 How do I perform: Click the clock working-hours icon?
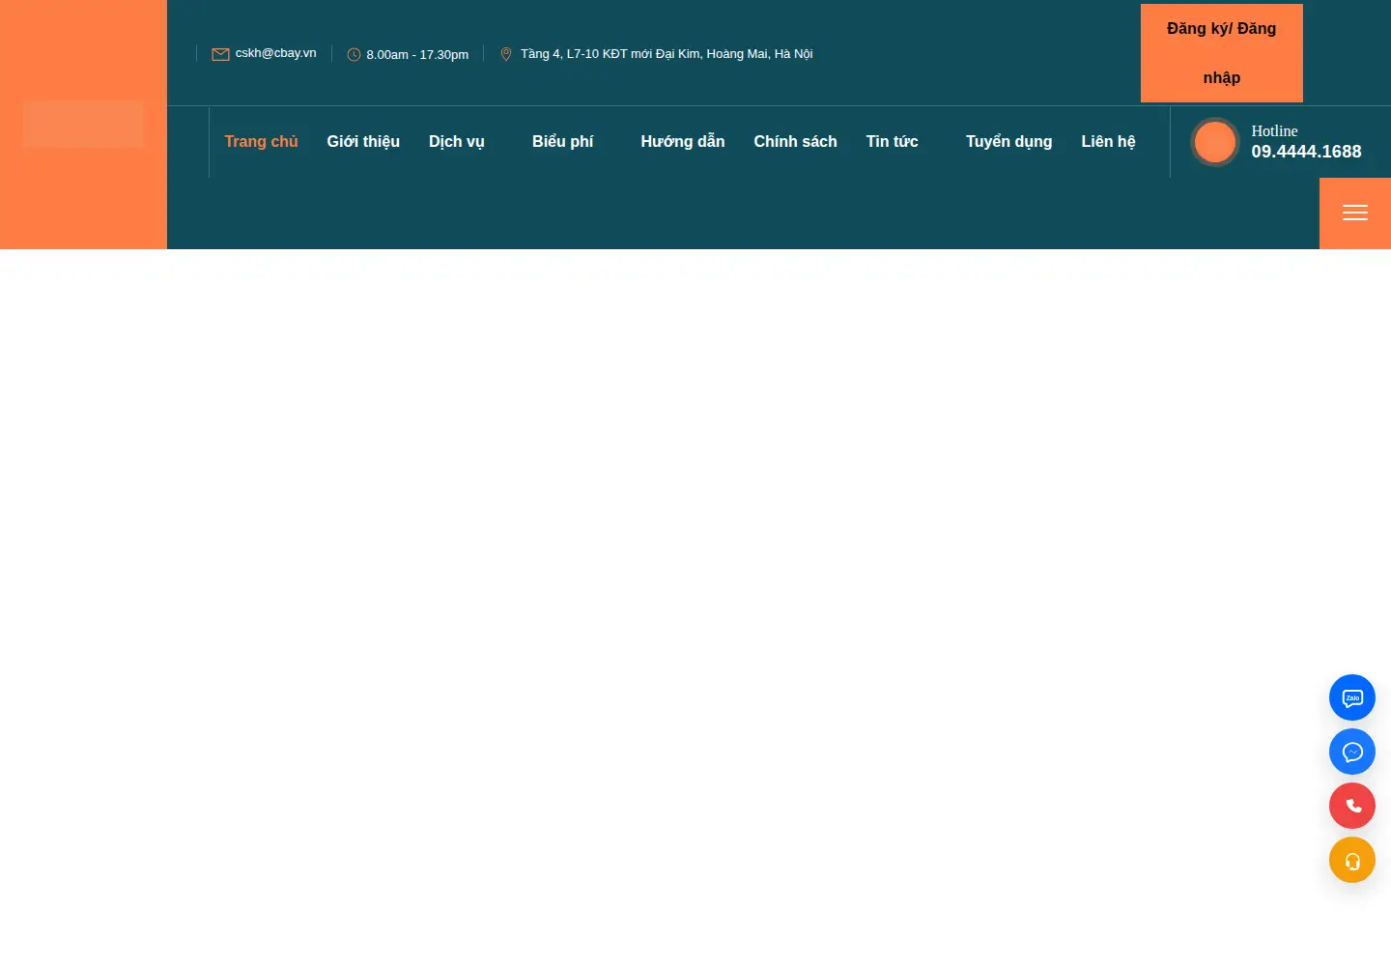coord(354,55)
